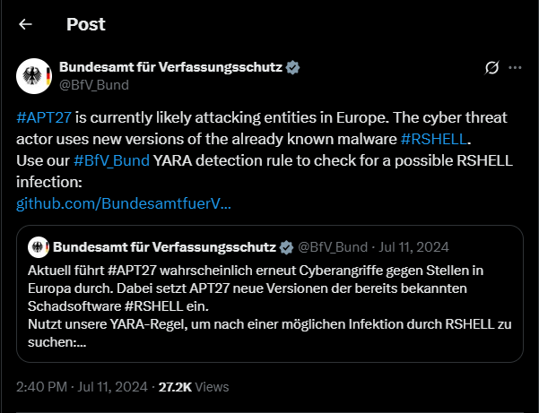
Task: Open the quoted German post card
Action: click(x=270, y=294)
